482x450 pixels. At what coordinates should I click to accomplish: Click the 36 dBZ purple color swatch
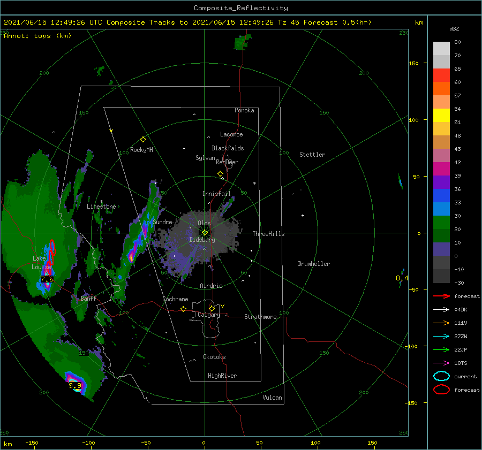pos(441,182)
